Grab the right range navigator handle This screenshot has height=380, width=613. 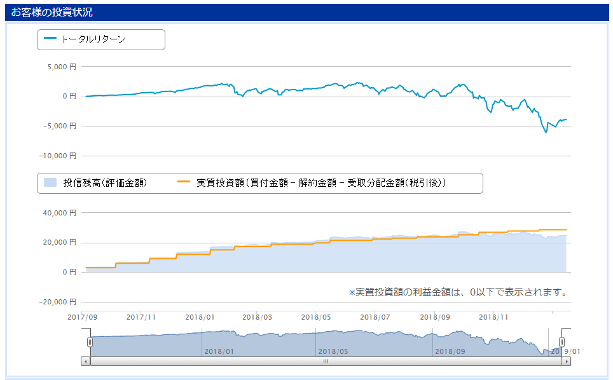point(561,342)
